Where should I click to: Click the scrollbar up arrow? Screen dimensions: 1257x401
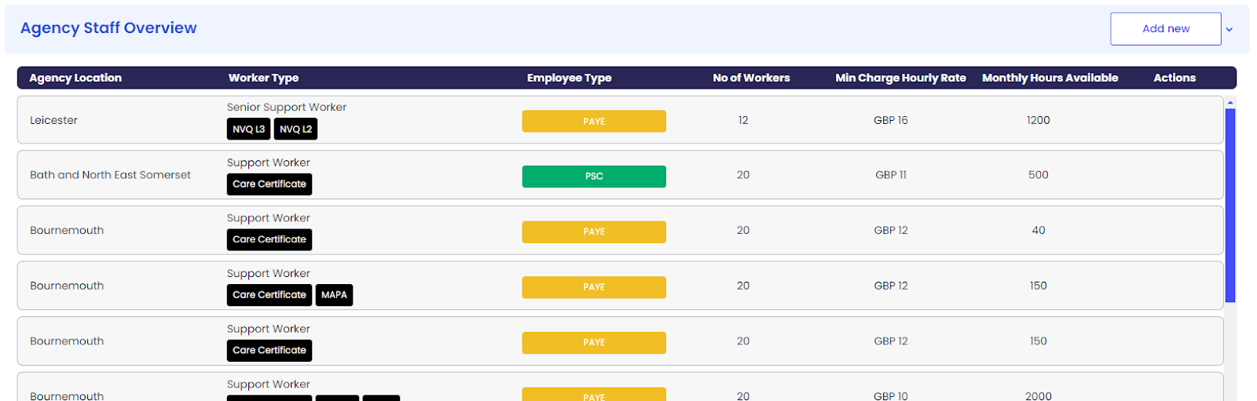point(1230,103)
